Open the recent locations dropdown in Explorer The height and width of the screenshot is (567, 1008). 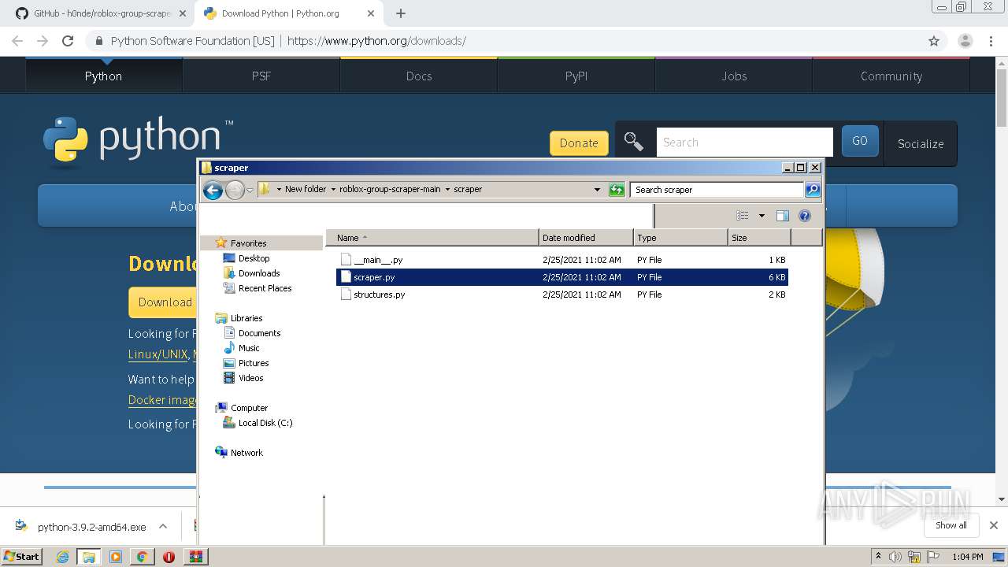point(250,190)
